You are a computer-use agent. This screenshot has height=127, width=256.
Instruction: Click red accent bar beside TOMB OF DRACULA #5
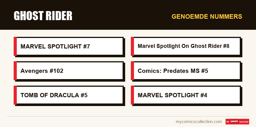(x=15, y=95)
